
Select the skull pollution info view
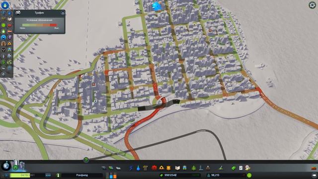coord(3,50)
